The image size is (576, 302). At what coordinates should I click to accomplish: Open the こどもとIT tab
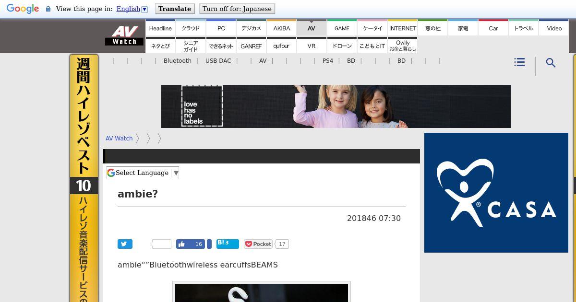(x=372, y=46)
